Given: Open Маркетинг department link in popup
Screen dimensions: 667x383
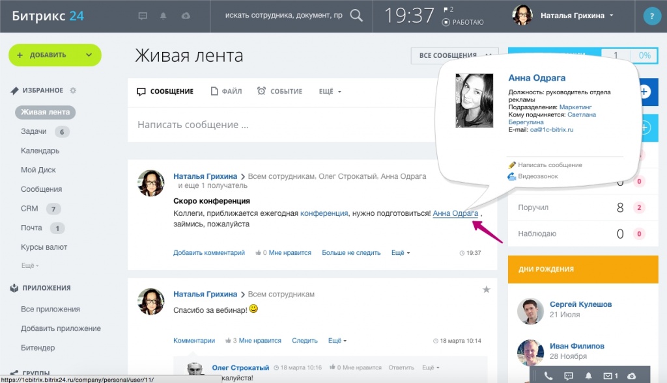Looking at the screenshot, I should 575,107.
